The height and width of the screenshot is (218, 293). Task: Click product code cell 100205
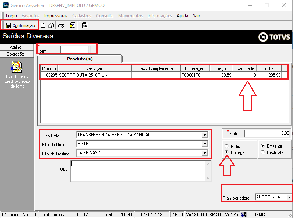(x=49, y=75)
